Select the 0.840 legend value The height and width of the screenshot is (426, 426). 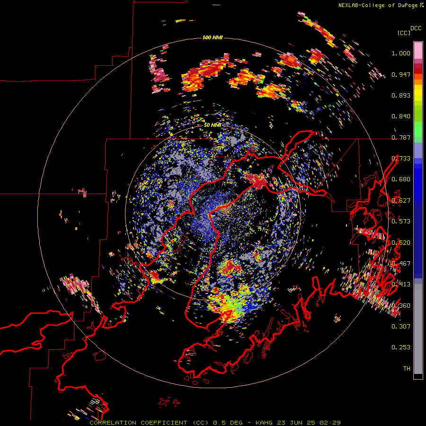click(401, 116)
